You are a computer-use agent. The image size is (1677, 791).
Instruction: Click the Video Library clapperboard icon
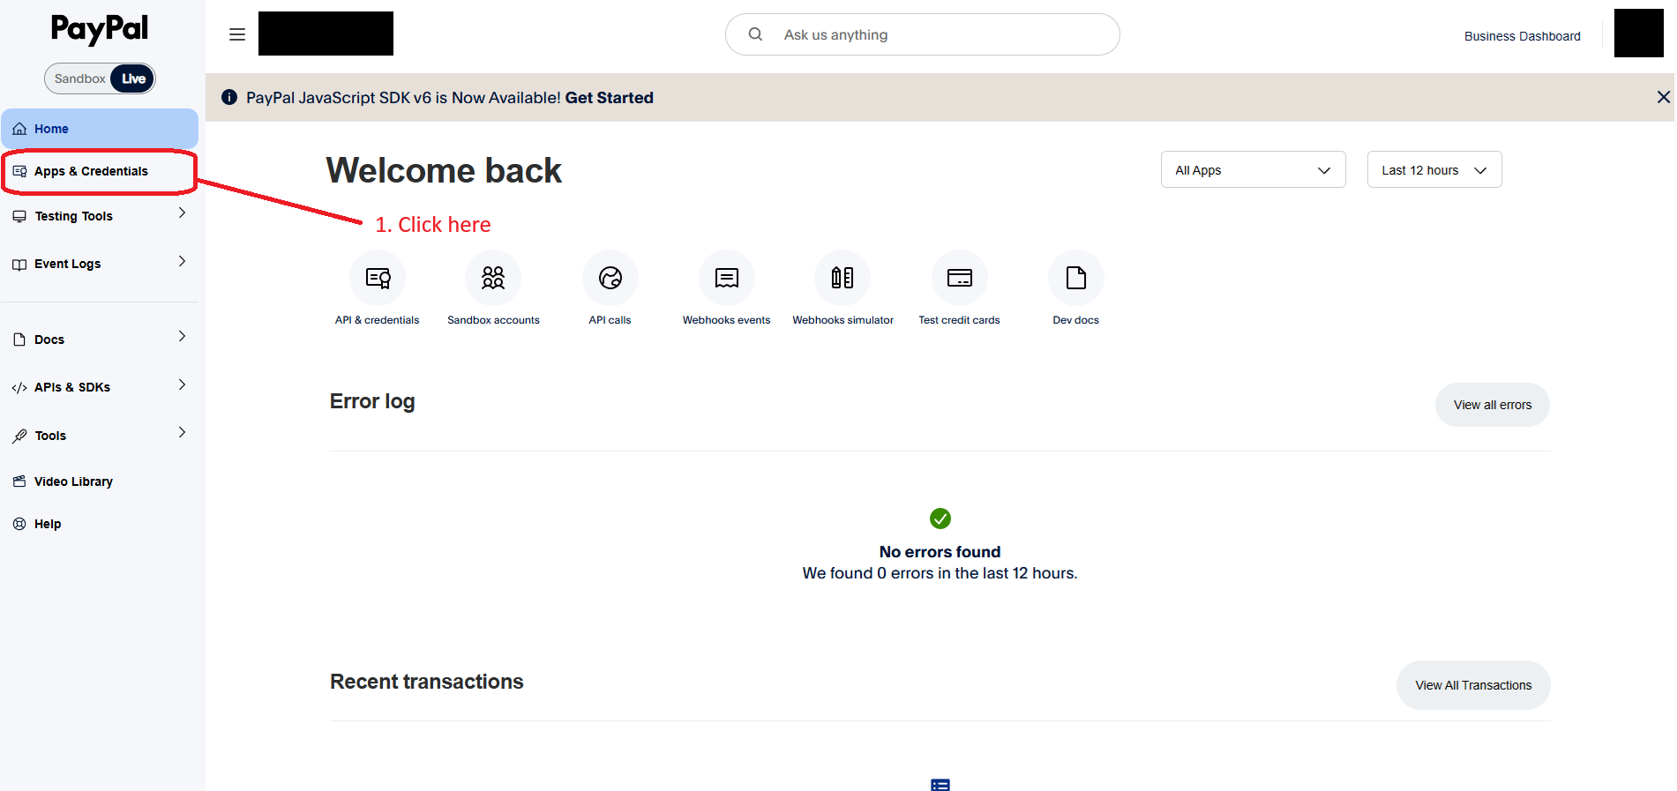click(19, 481)
